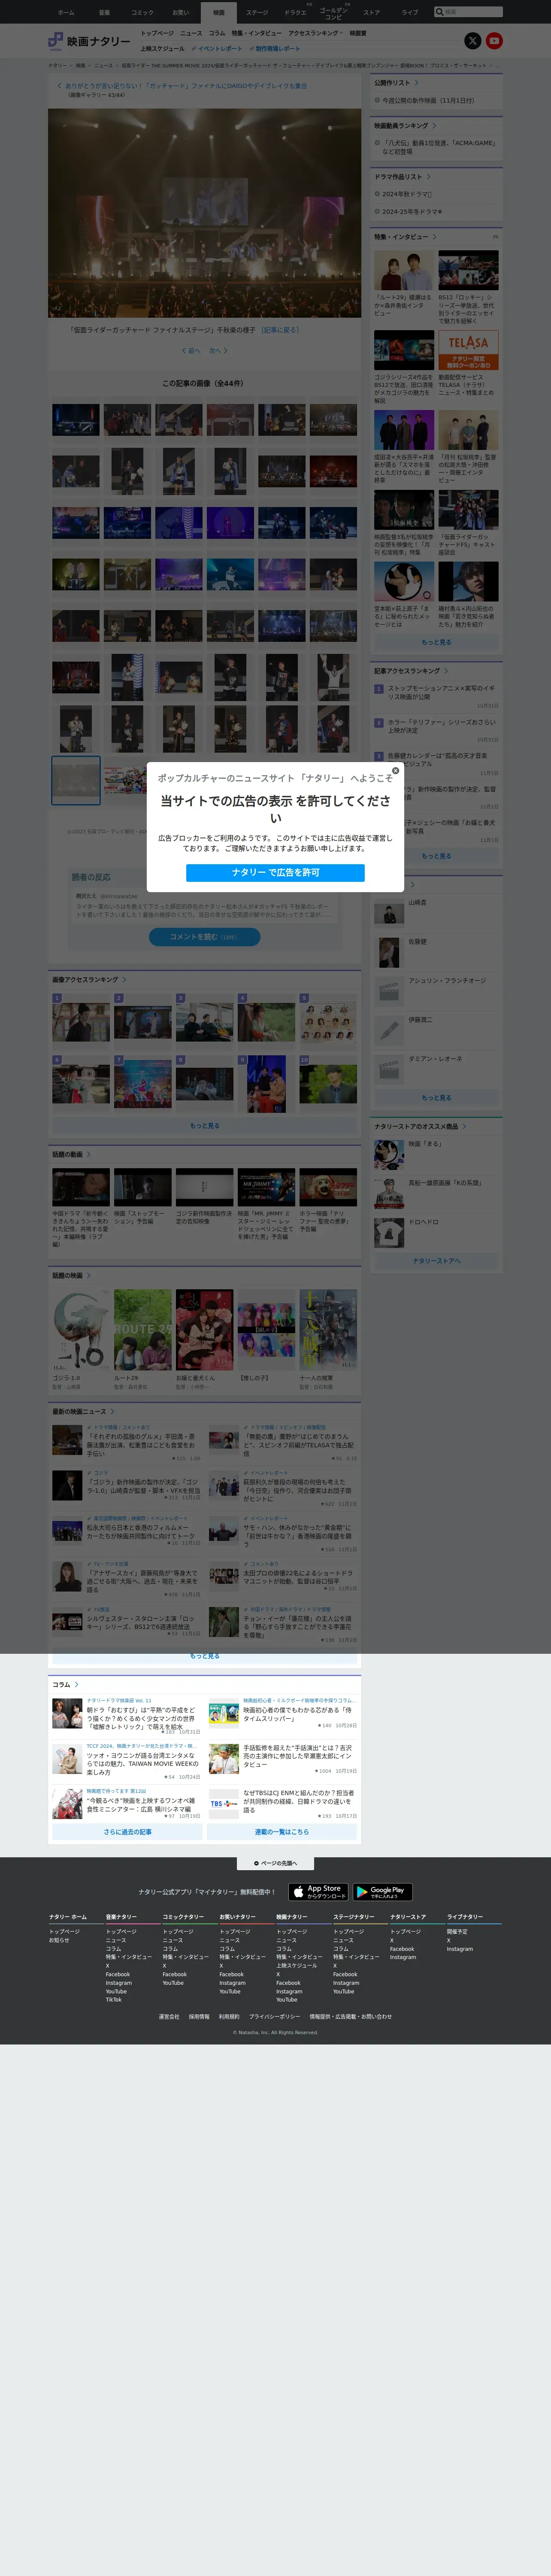Open 特集・インタビュー in sub navigation
551x2576 pixels.
(257, 33)
